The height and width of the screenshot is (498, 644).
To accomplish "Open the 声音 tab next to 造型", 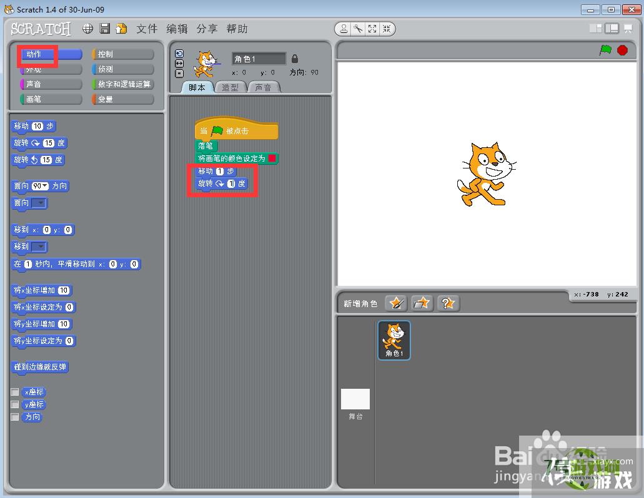I will pos(263,87).
